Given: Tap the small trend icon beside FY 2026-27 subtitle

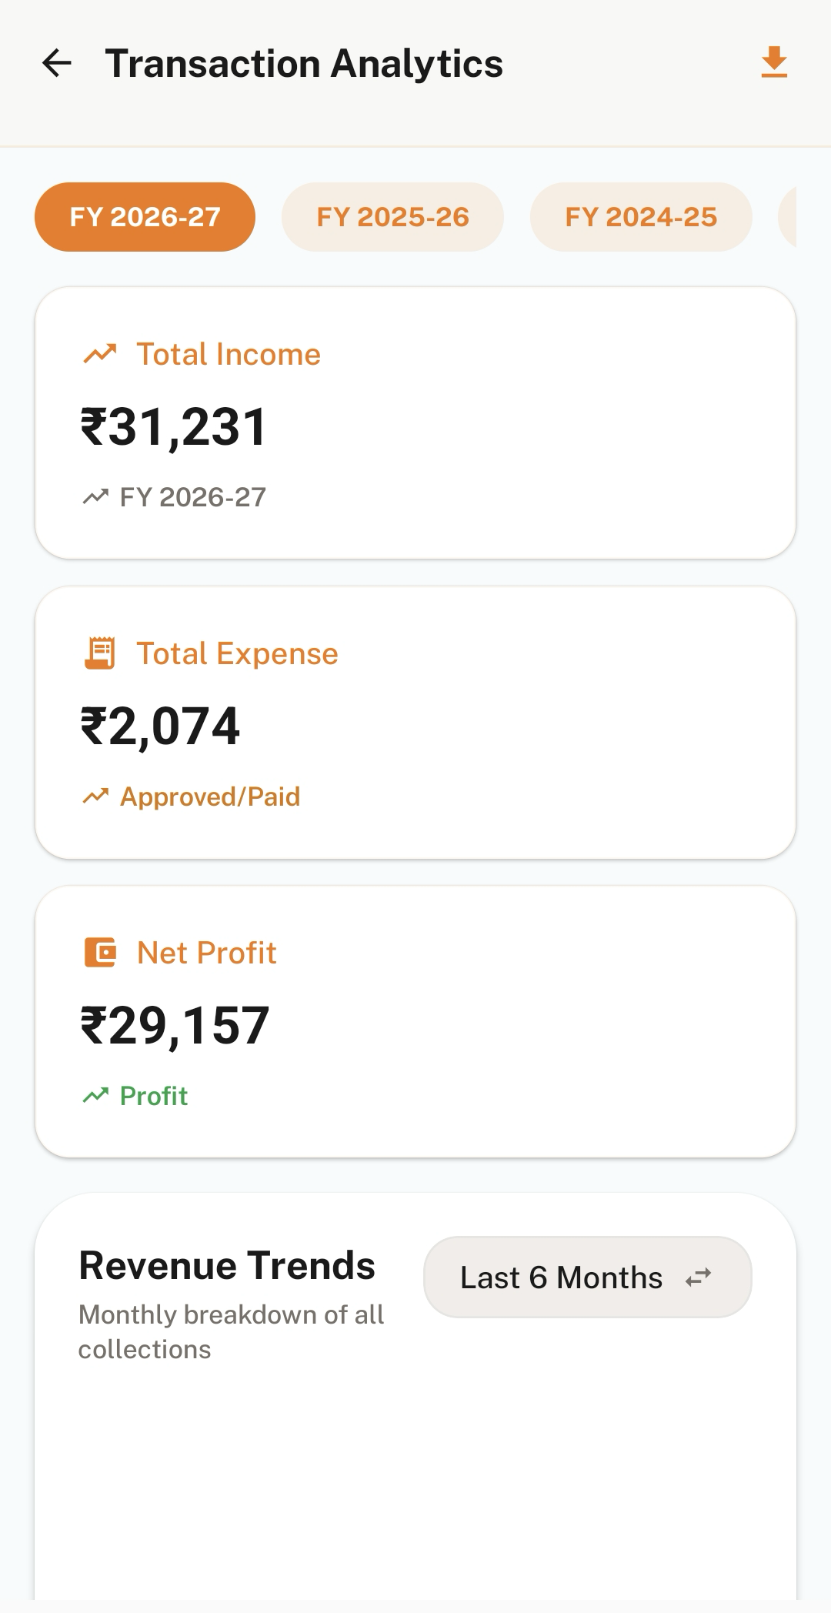Looking at the screenshot, I should (95, 496).
